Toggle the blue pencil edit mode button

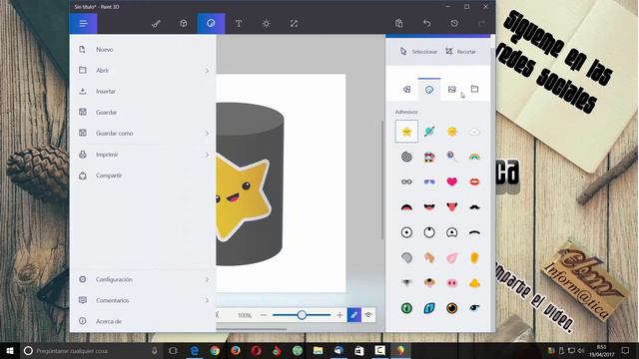pyautogui.click(x=354, y=315)
